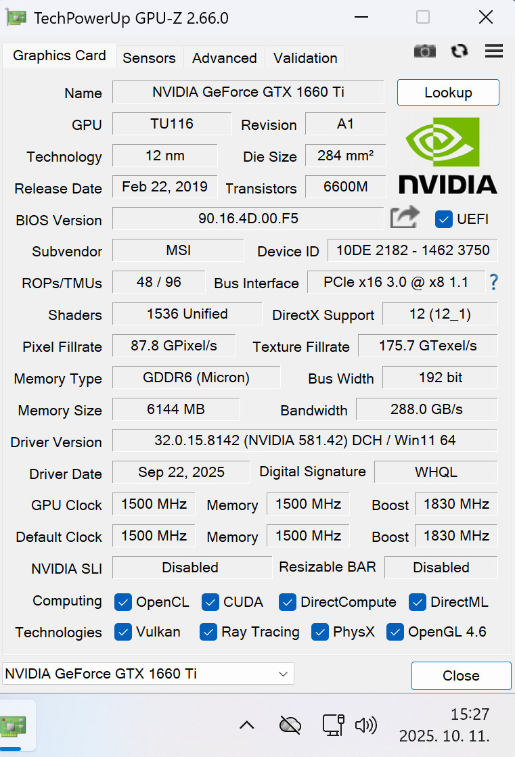This screenshot has width=515, height=757.
Task: Show hidden system tray icons
Action: (x=247, y=725)
